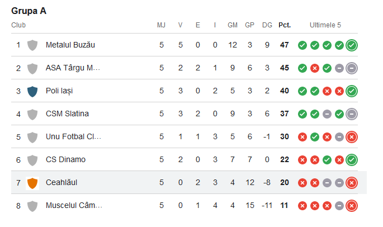Click Metalul Buzău's latest match win icon
383x227 pixels.
pyautogui.click(x=352, y=45)
